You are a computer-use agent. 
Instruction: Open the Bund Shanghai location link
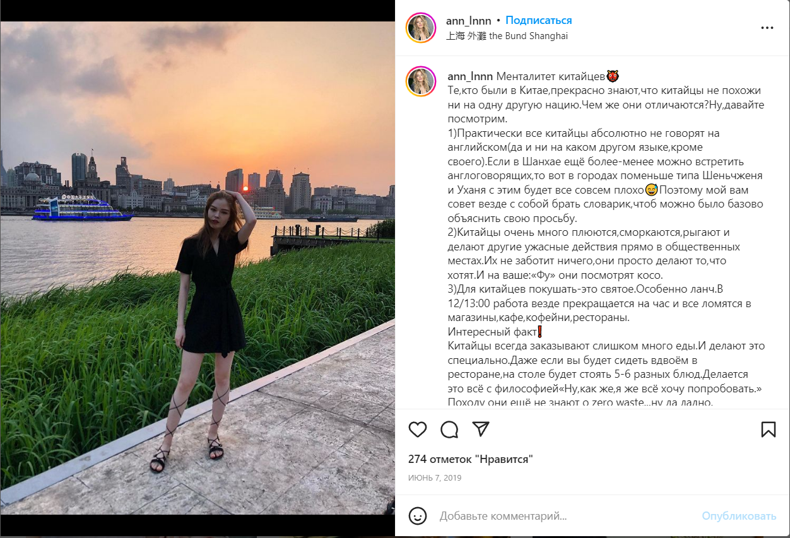(x=507, y=36)
